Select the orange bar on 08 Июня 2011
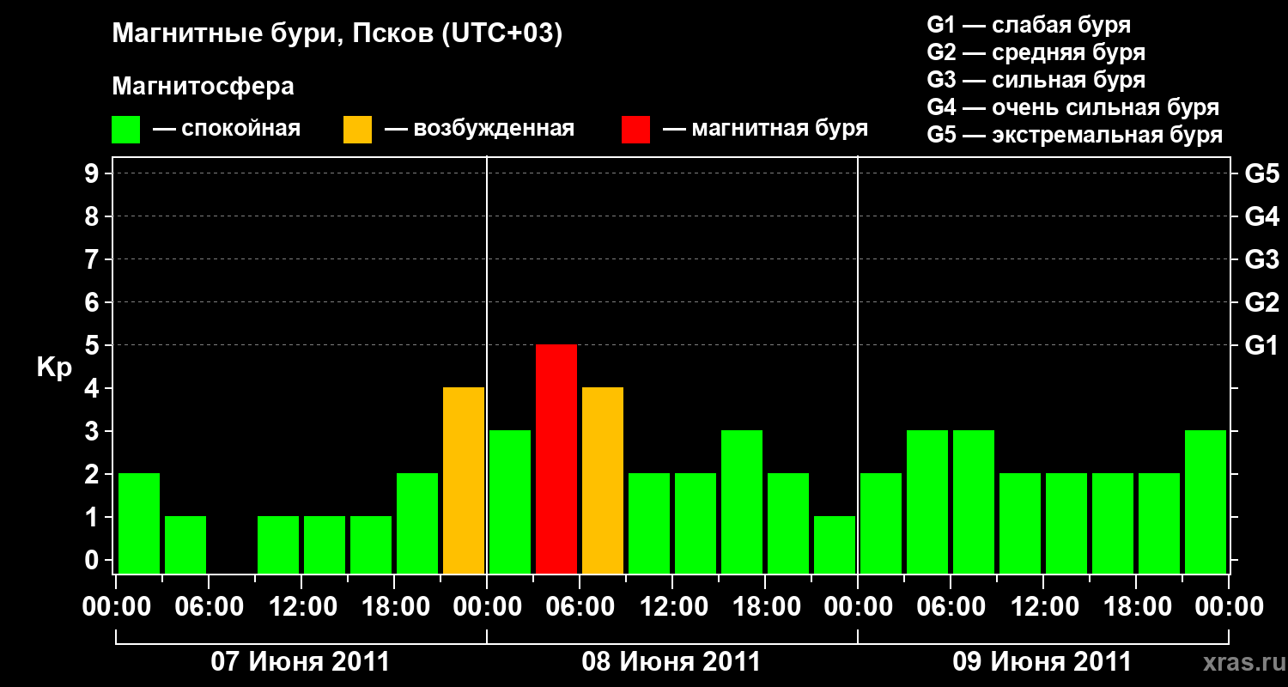The width and height of the screenshot is (1288, 687). click(603, 480)
